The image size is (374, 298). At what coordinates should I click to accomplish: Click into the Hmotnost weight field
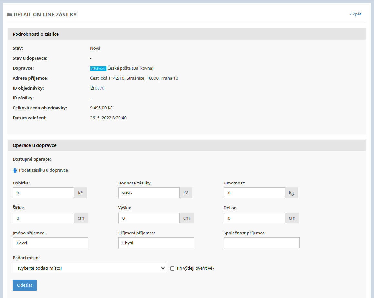pos(254,193)
